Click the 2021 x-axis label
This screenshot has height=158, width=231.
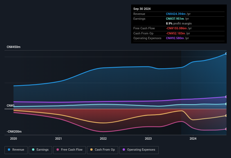pyautogui.click(x=59, y=139)
